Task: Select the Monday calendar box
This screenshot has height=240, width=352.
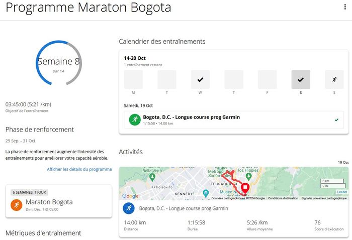Action: pyautogui.click(x=133, y=79)
